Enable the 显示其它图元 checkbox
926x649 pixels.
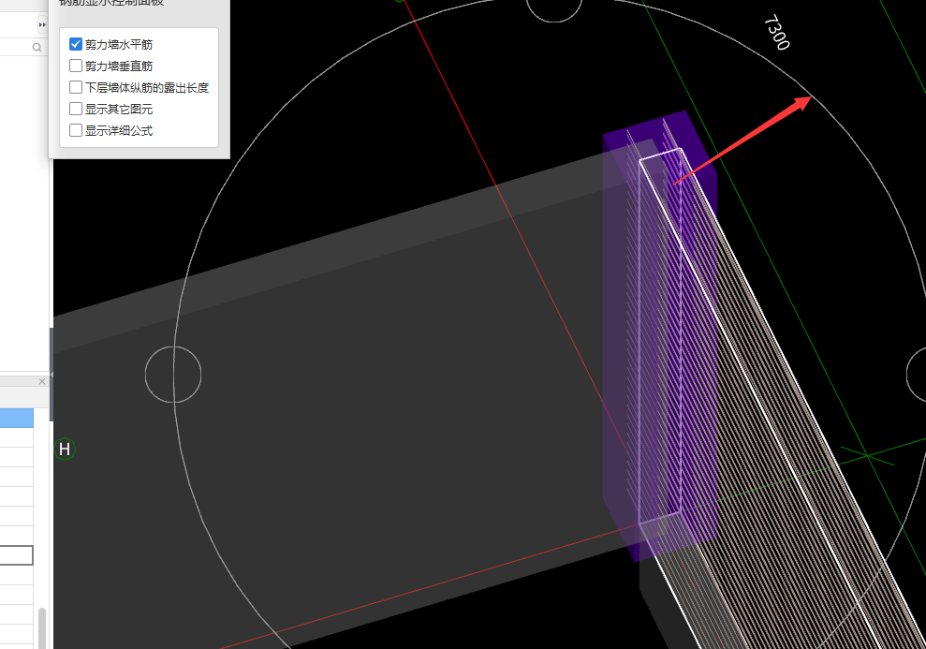[x=76, y=109]
